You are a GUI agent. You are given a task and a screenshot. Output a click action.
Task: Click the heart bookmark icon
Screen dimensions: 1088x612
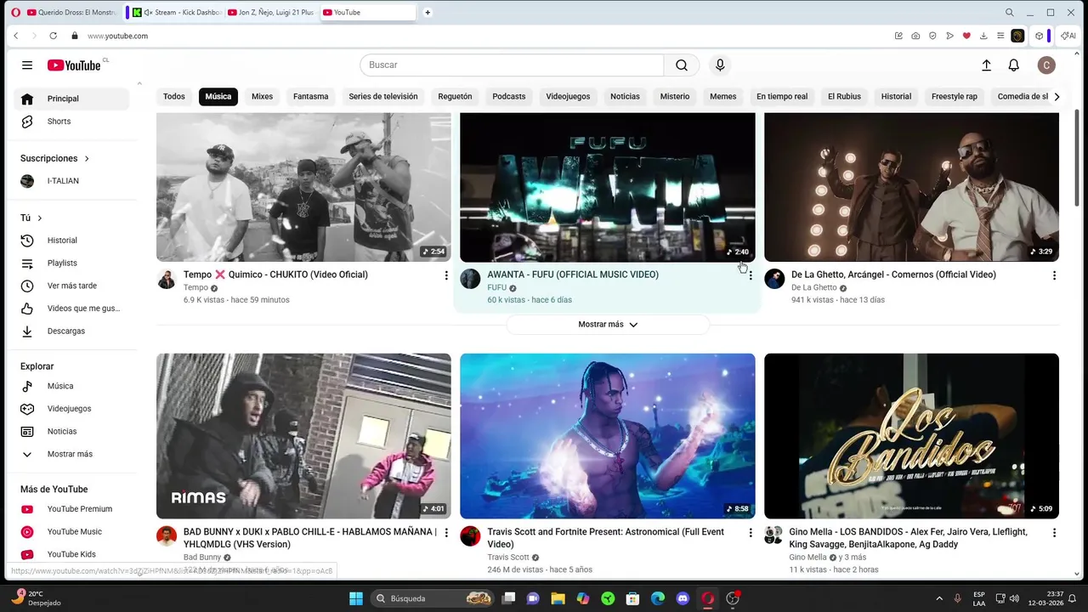pos(966,36)
